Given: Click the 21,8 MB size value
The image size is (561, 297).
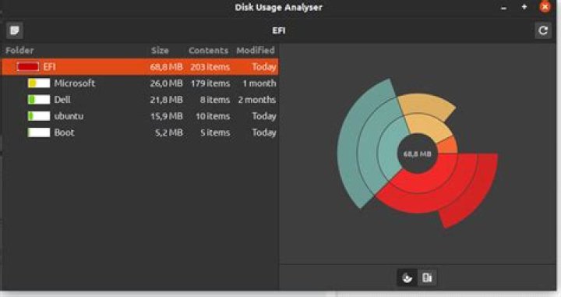Looking at the screenshot, I should click(x=167, y=100).
